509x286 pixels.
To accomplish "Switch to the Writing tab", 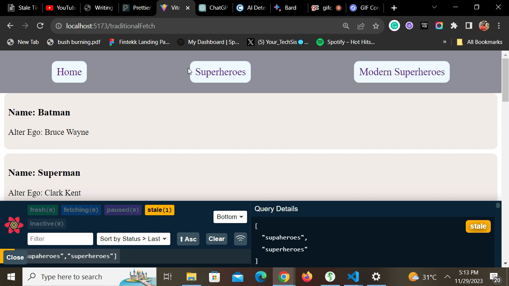I will click(x=99, y=8).
